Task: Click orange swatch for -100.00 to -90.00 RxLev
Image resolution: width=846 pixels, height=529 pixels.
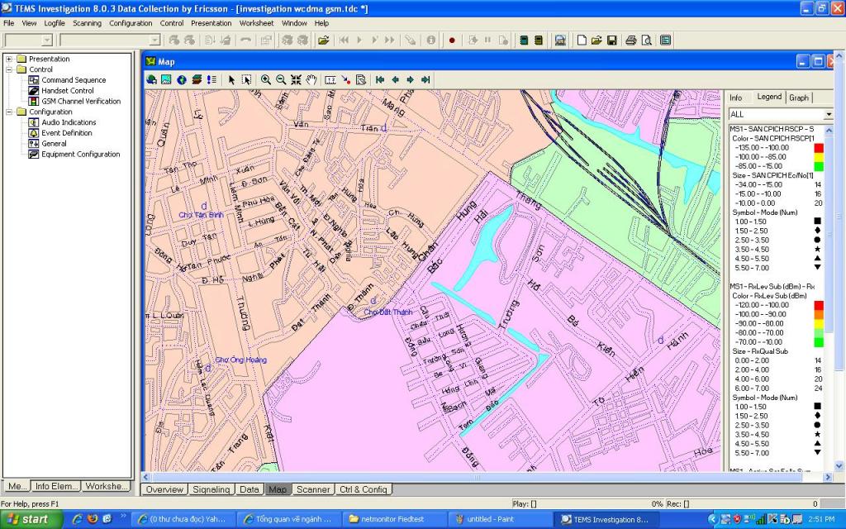Action: [819, 314]
